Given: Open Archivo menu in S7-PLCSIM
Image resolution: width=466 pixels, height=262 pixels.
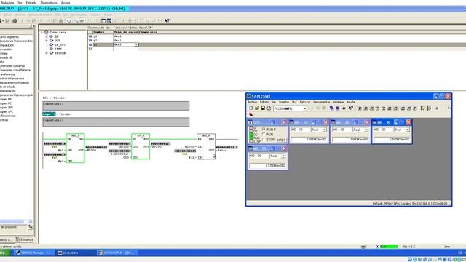Looking at the screenshot, I should [253, 102].
